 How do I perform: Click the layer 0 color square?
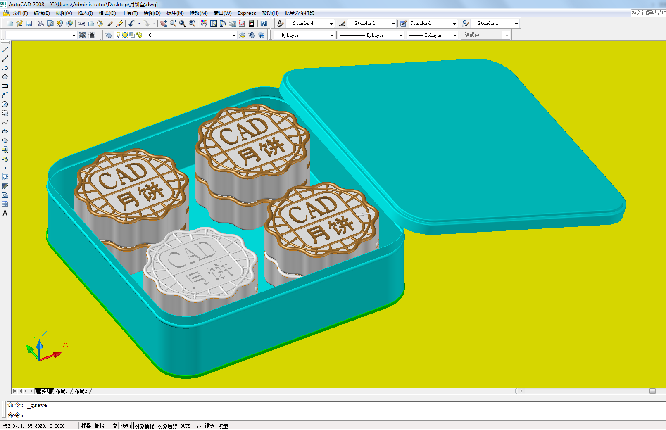tap(145, 35)
